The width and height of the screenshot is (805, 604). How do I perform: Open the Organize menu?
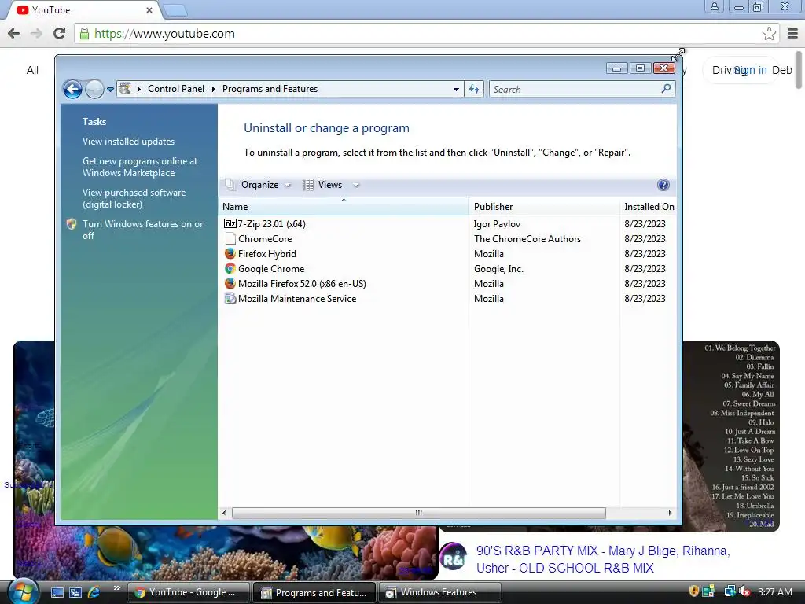tap(259, 185)
